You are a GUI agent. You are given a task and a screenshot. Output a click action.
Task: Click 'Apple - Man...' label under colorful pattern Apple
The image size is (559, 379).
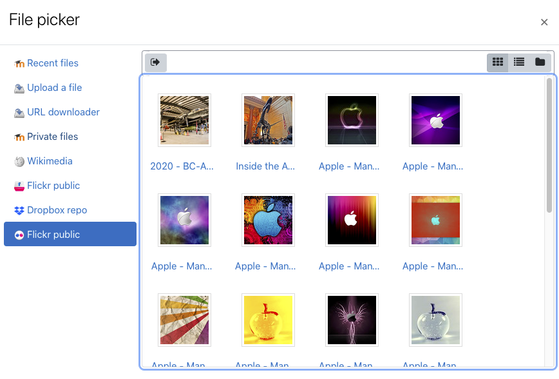pos(265,266)
